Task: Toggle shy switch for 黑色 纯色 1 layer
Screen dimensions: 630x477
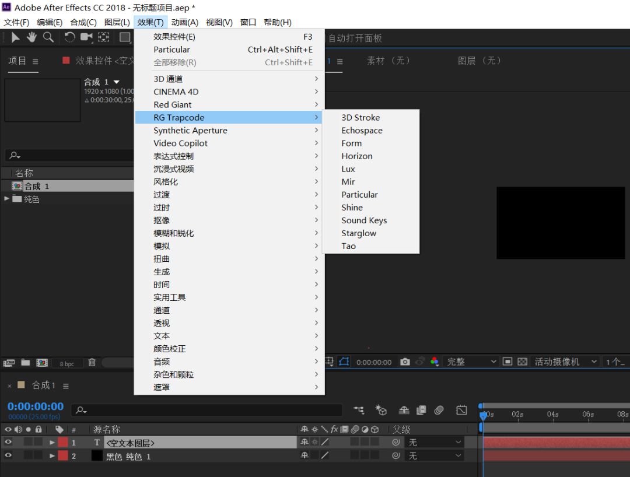Action: [x=304, y=456]
